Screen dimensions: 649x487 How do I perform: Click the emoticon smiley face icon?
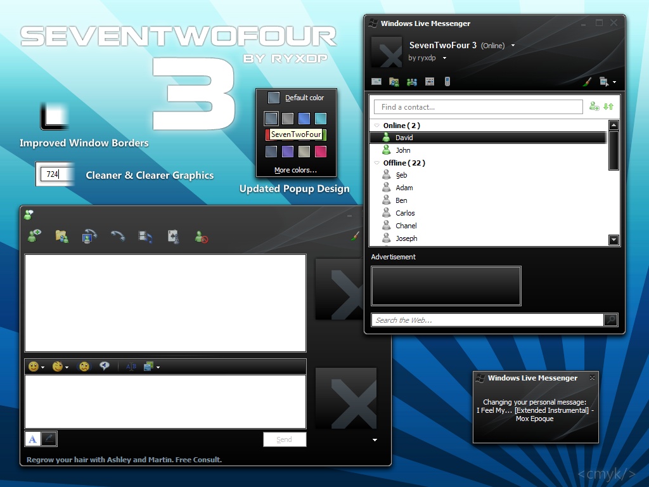point(34,367)
